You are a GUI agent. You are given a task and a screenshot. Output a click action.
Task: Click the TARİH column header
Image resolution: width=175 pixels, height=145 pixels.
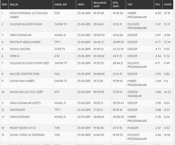coord(80,5)
